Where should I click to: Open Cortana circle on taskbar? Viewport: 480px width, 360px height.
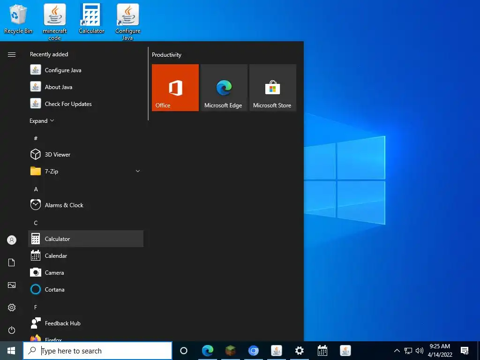click(x=184, y=351)
